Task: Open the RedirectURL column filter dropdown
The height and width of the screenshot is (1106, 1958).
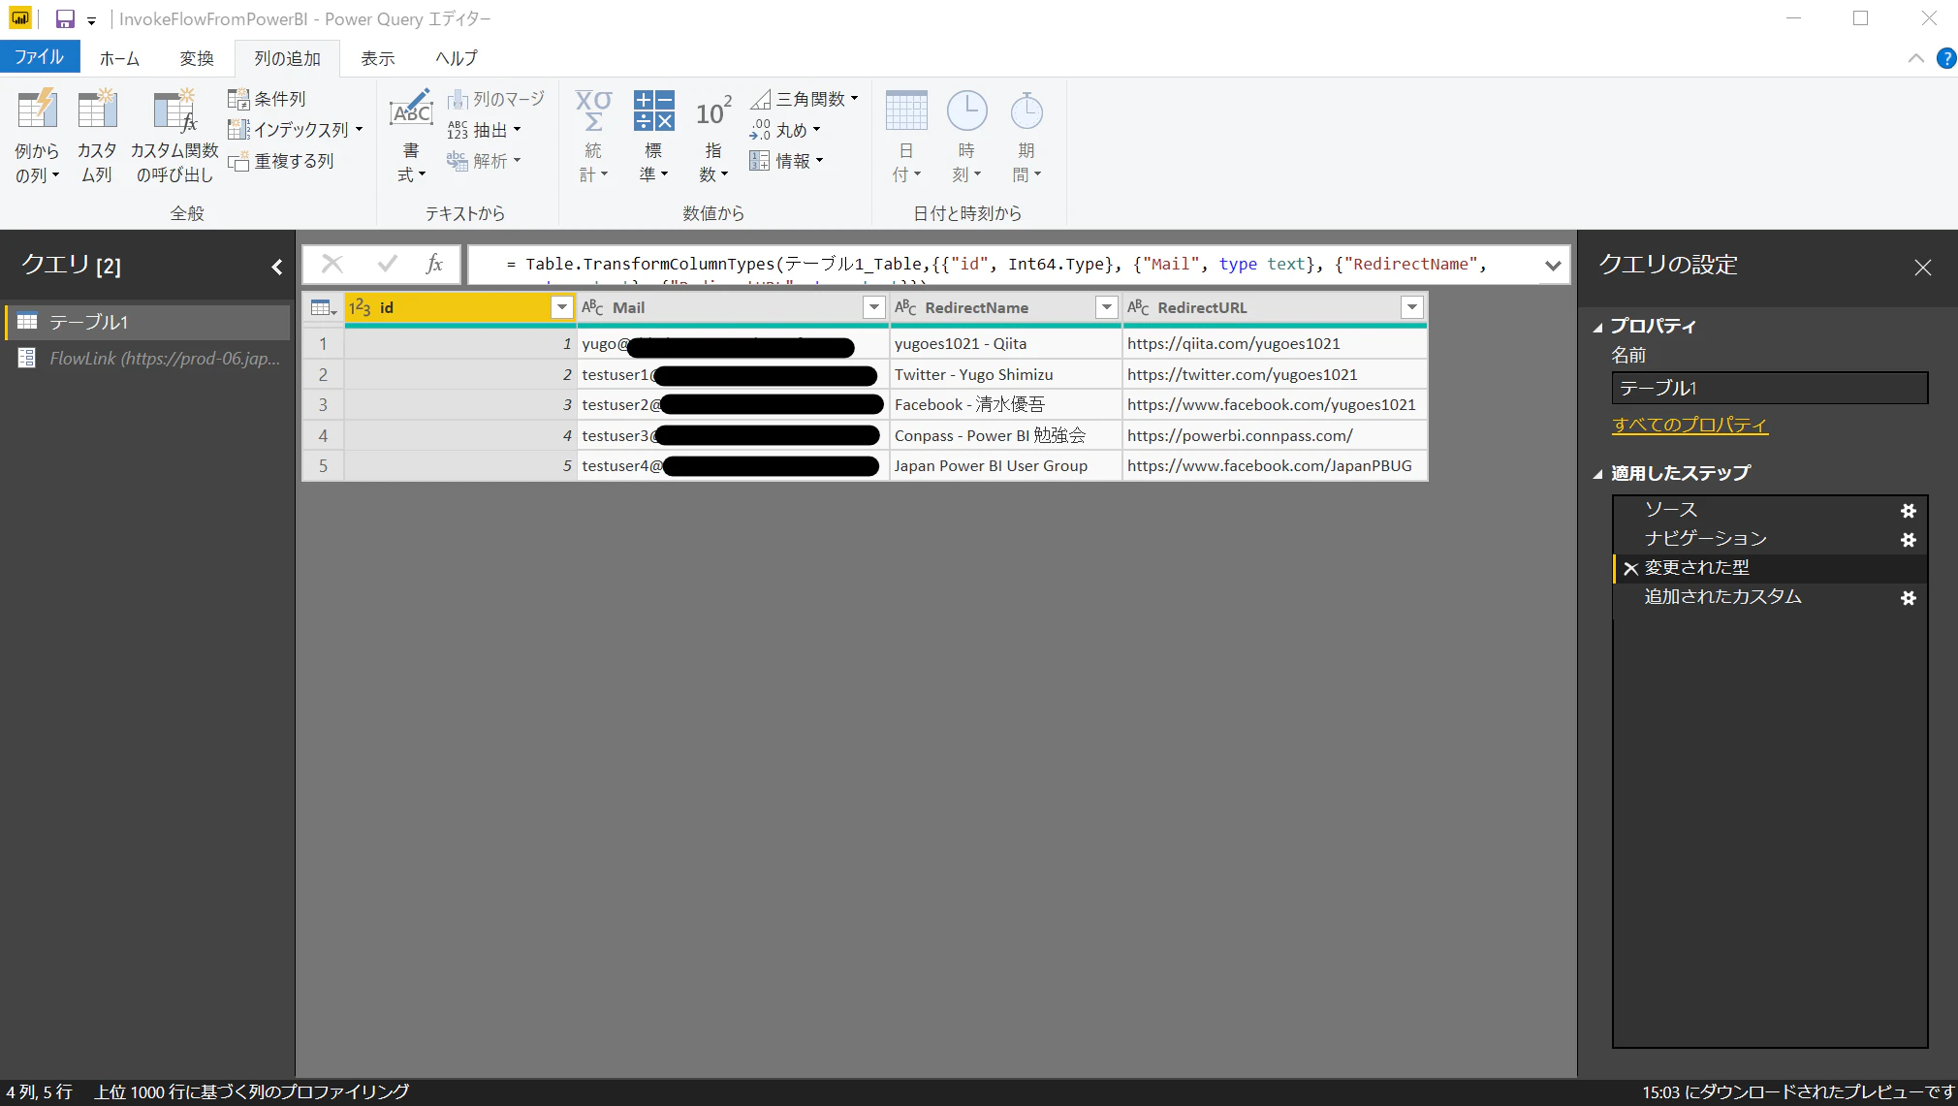Action: (1412, 307)
